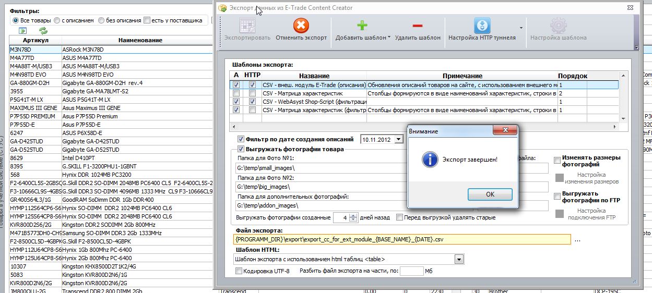Select the Intel D410PT row
This screenshot has height=293, width=652.
tap(111, 157)
